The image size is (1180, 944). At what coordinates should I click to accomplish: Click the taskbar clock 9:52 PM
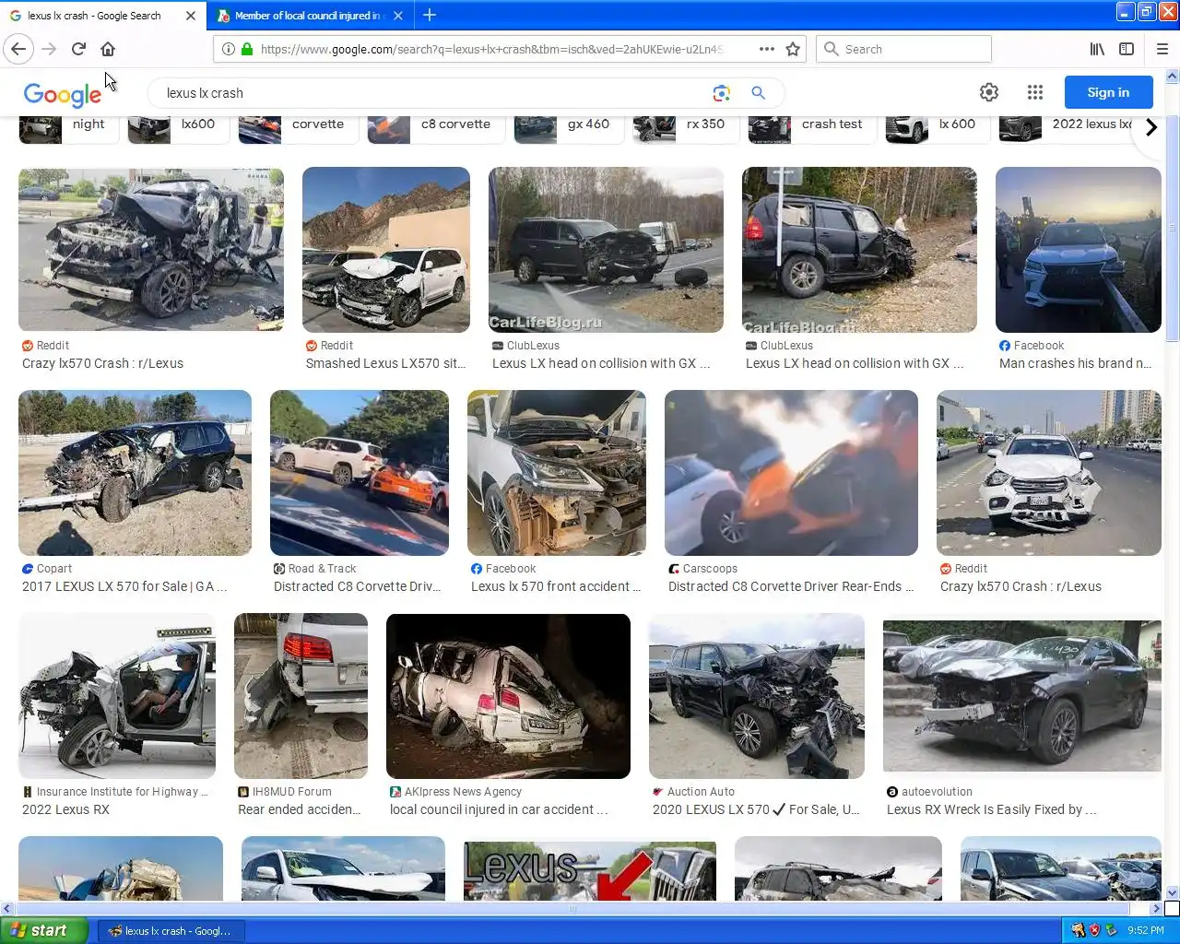pyautogui.click(x=1146, y=931)
